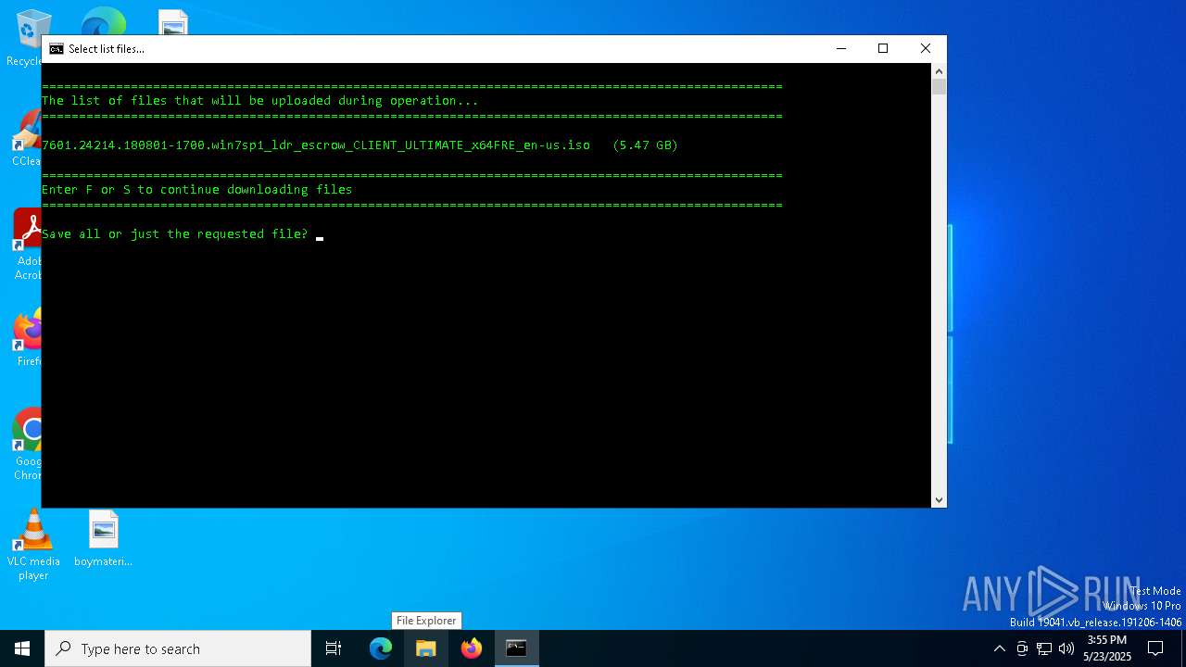Select the command prompt taskbar button
The width and height of the screenshot is (1186, 667).
[516, 648]
